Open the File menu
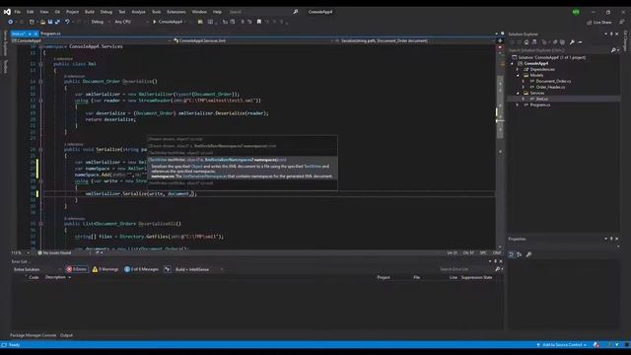 18,12
